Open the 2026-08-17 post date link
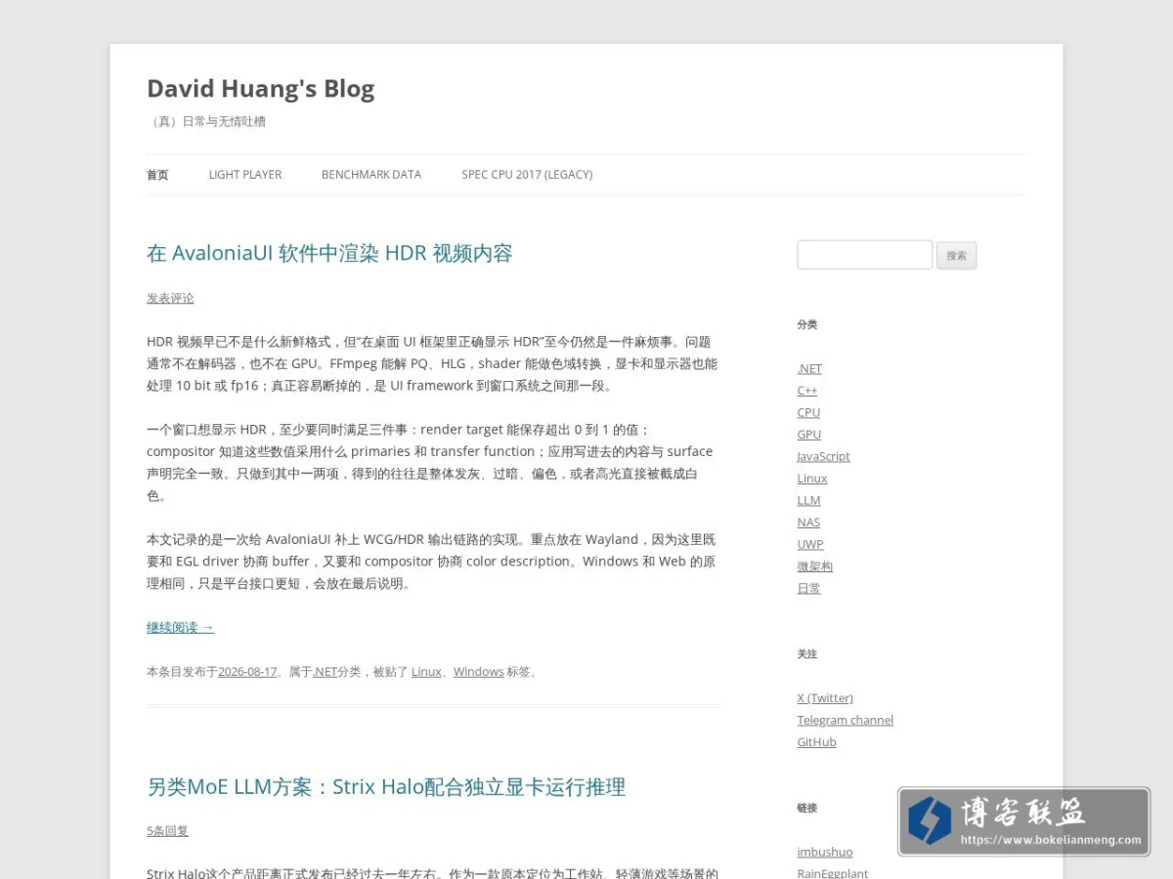Image resolution: width=1173 pixels, height=879 pixels. [x=247, y=672]
